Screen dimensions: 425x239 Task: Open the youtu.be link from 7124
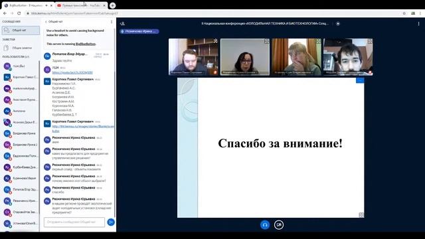pos(72,72)
